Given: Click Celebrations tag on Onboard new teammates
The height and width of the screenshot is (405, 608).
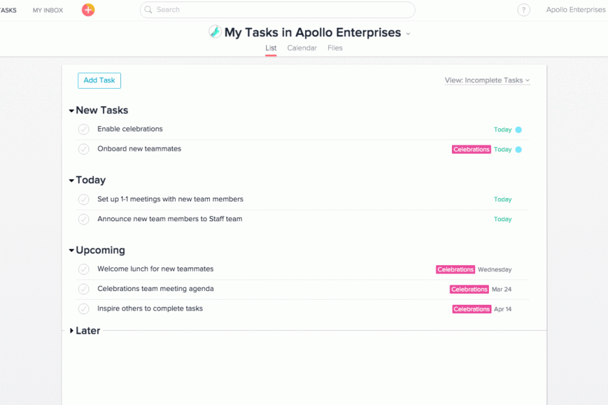Looking at the screenshot, I should [471, 149].
